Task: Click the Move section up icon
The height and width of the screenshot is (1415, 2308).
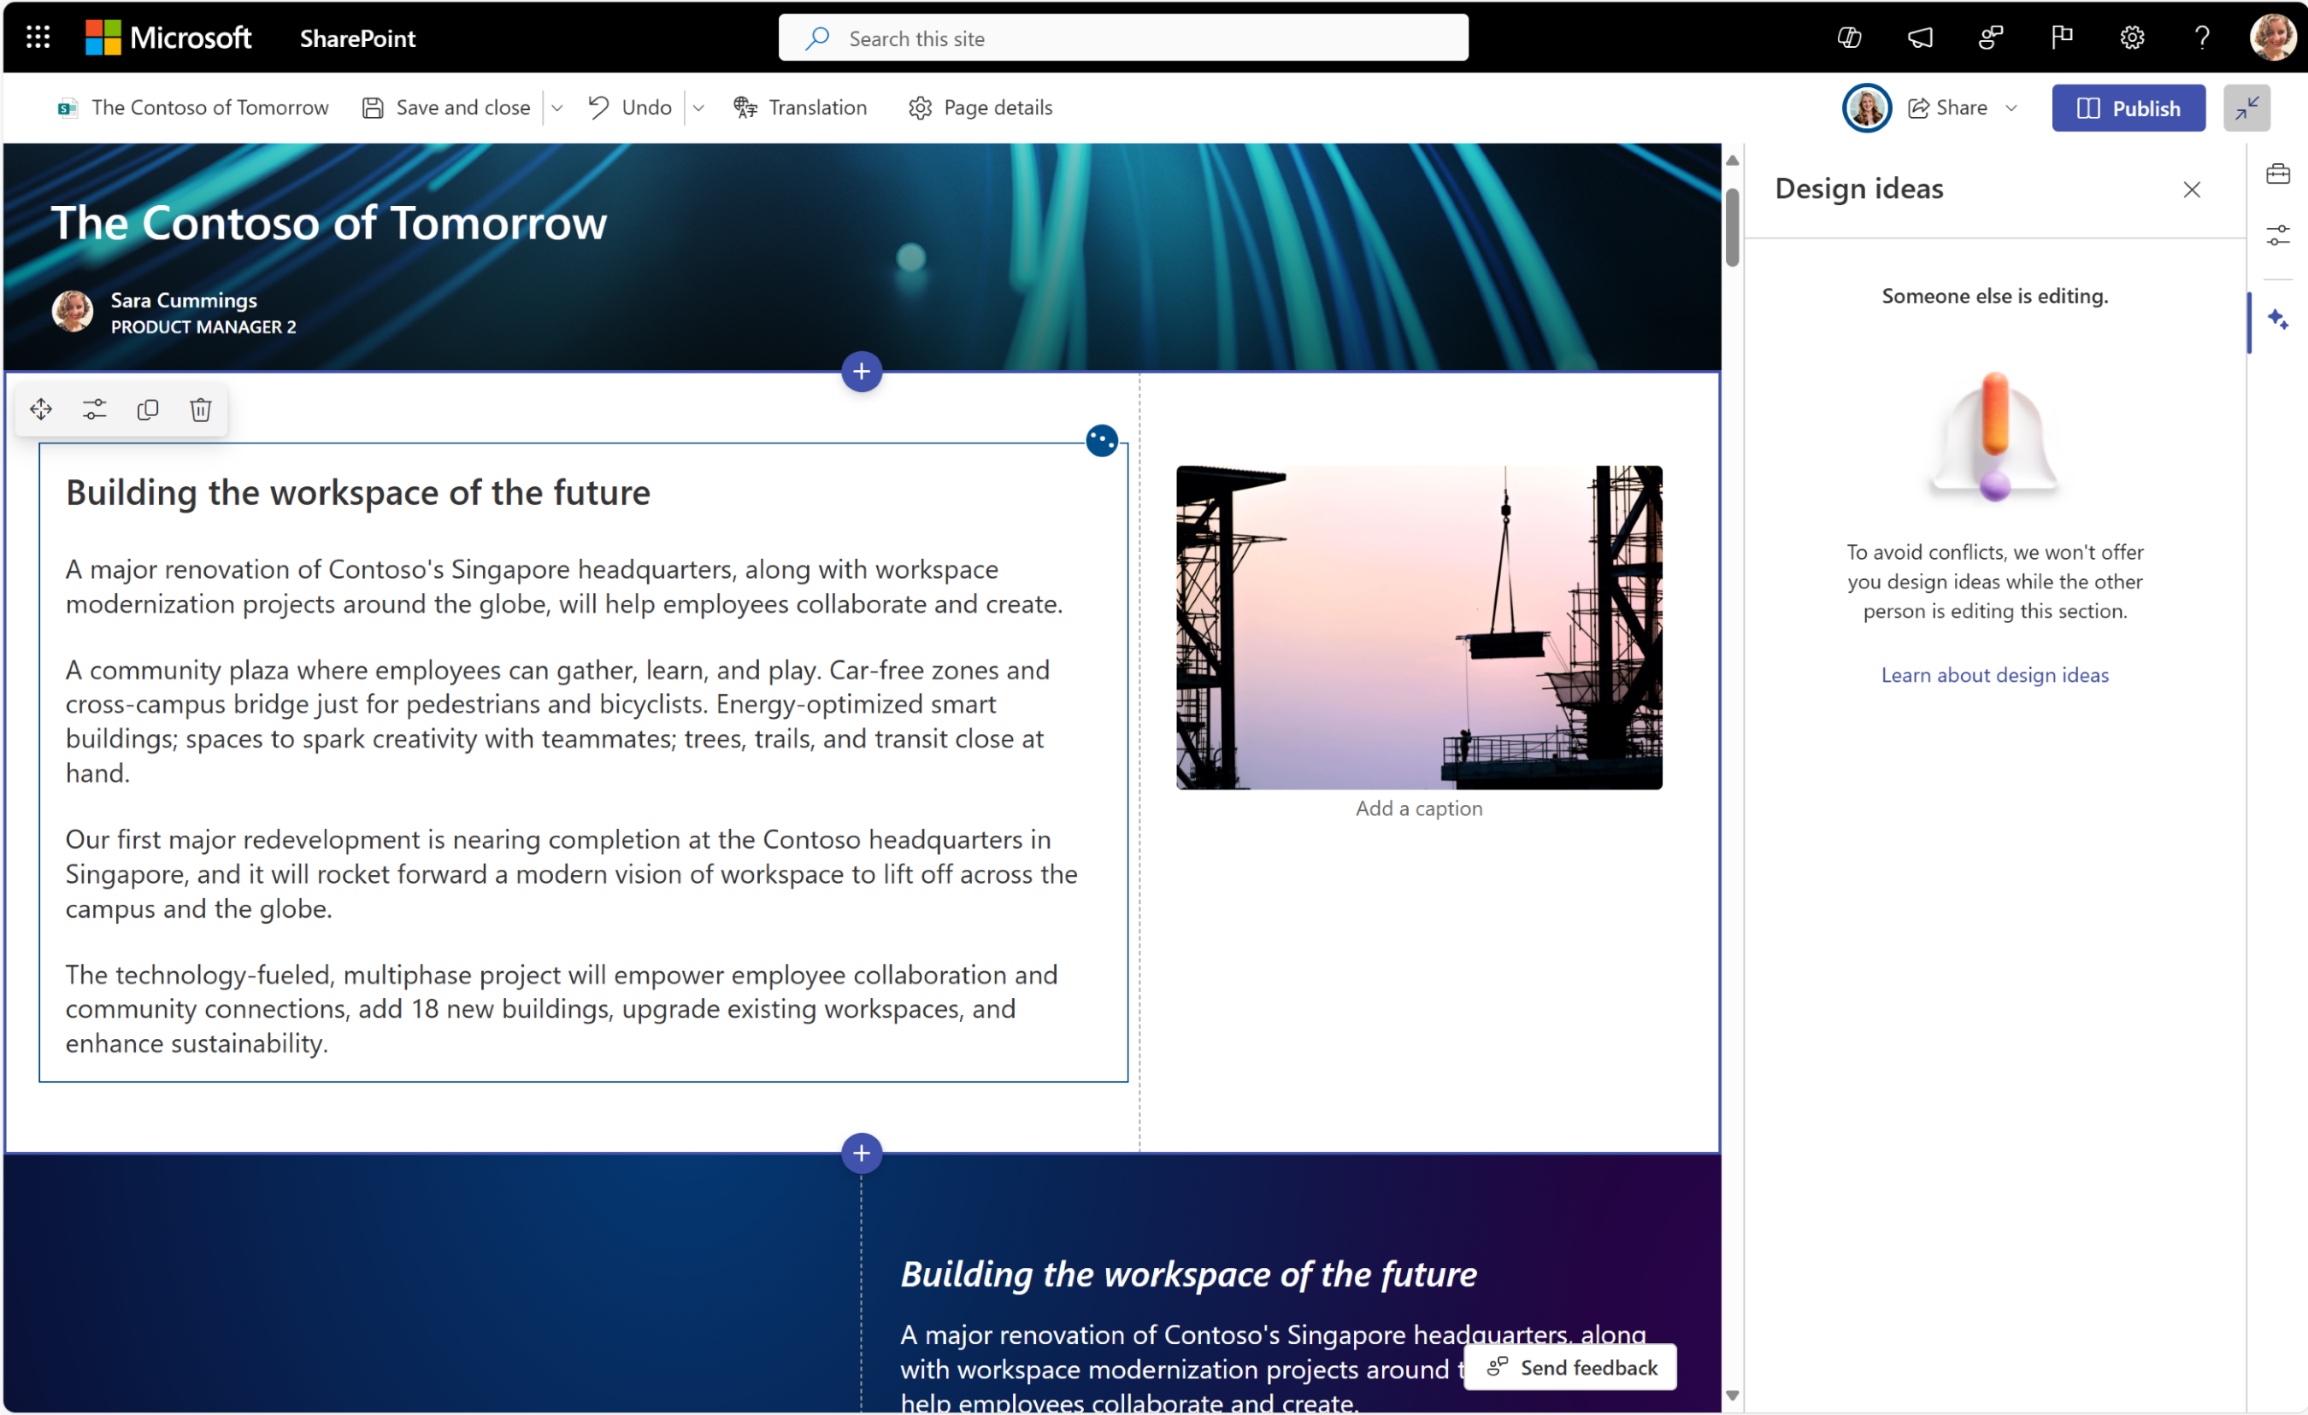Action: pyautogui.click(x=41, y=408)
